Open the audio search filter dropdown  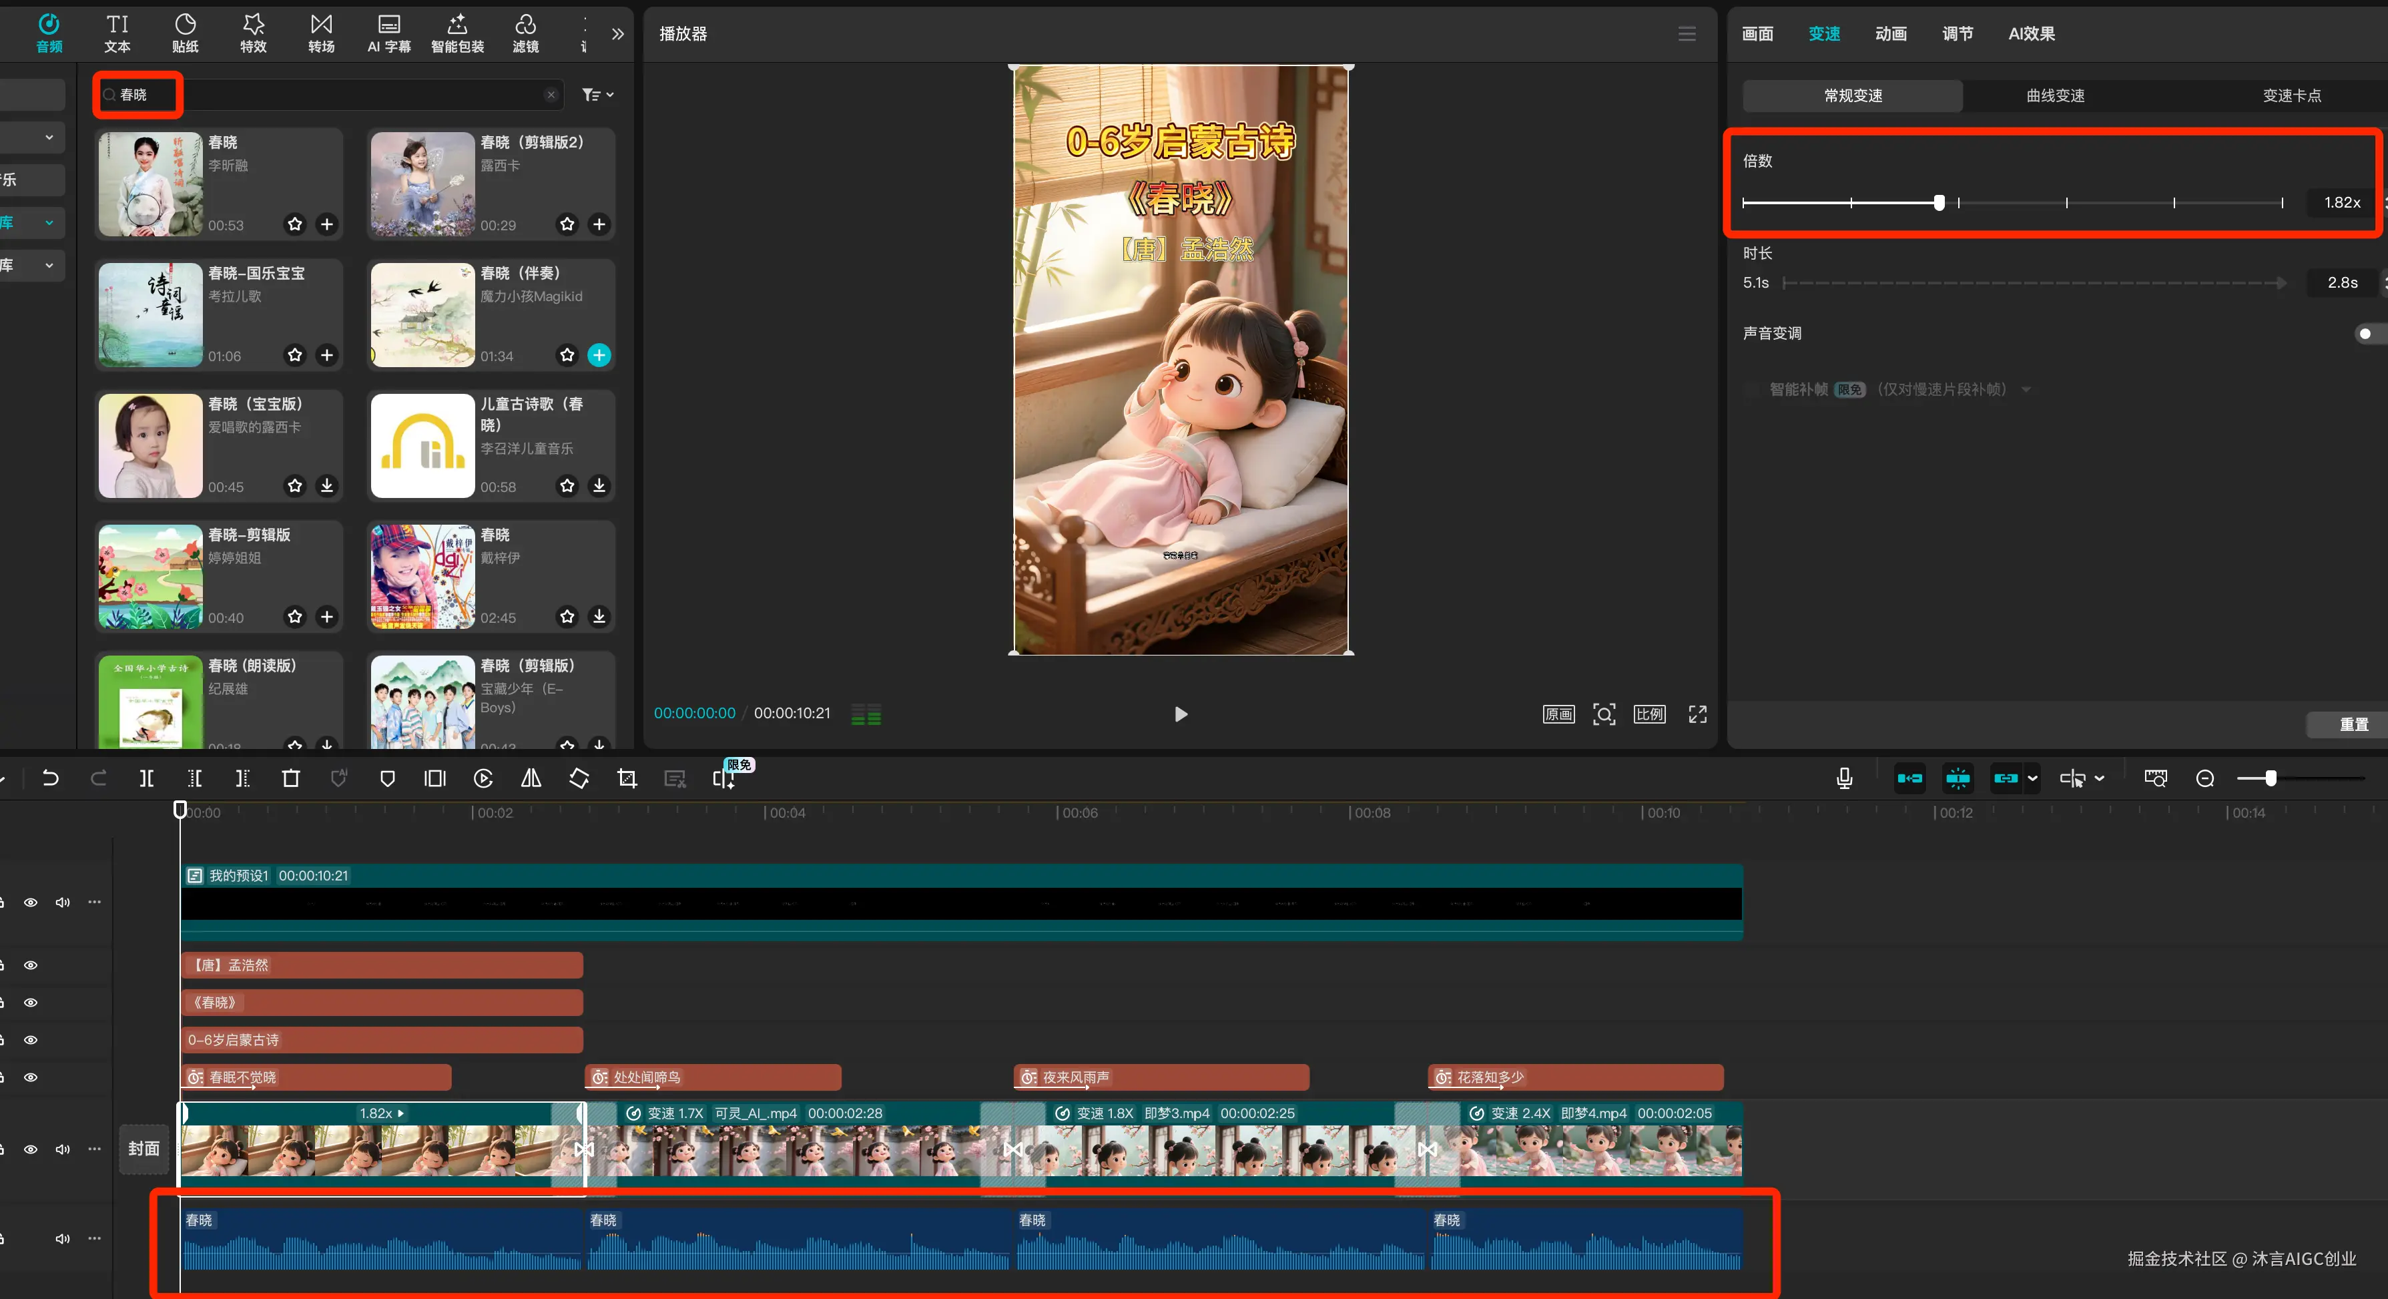coord(597,95)
